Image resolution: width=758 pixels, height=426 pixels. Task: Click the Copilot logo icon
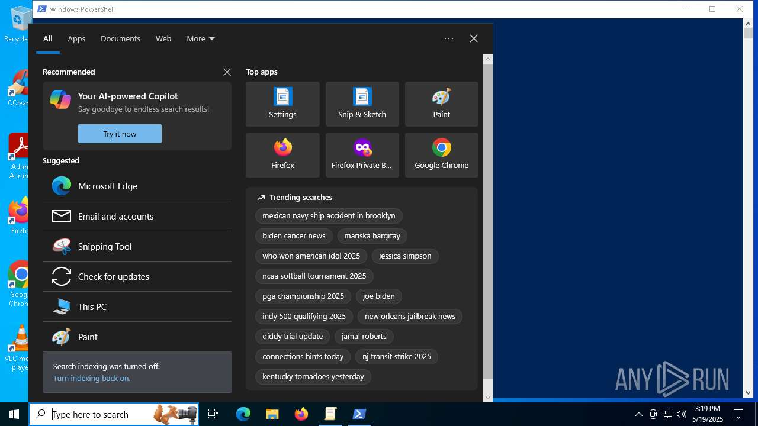[60, 99]
